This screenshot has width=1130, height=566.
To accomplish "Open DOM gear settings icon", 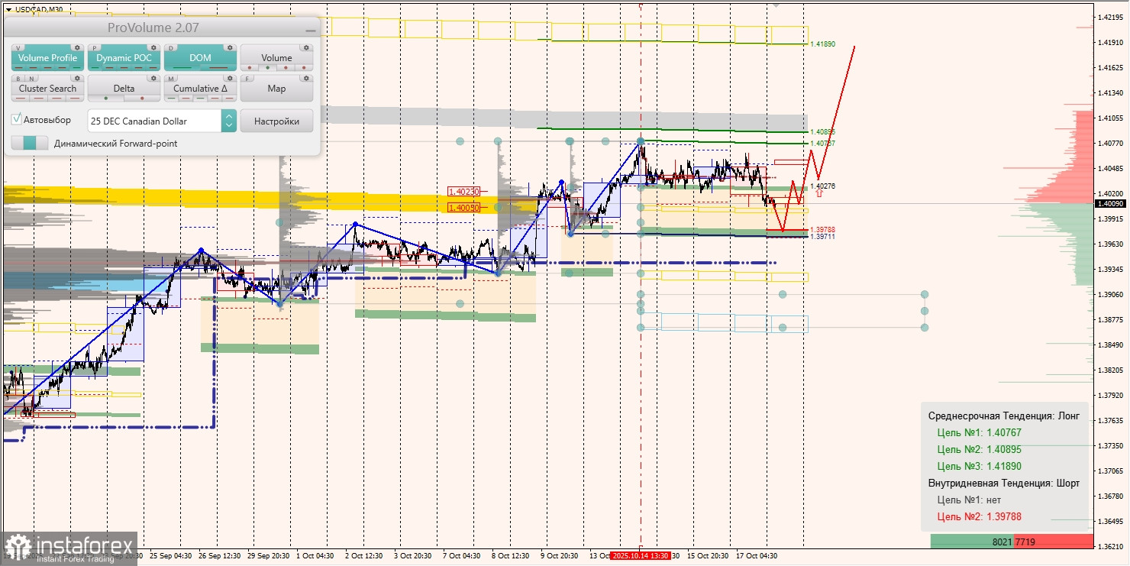I will (x=230, y=47).
